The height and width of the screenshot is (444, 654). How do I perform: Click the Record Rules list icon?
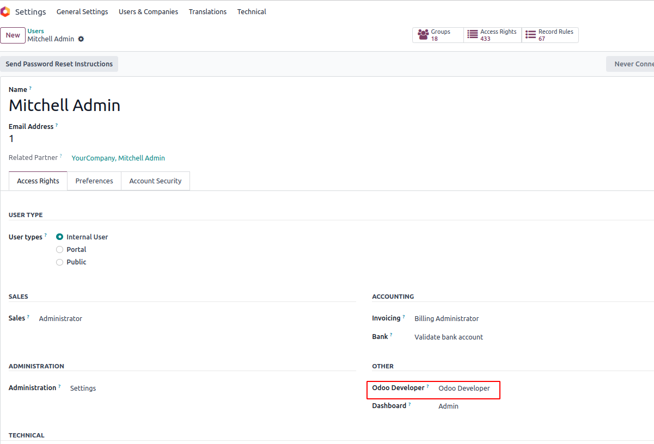(530, 35)
